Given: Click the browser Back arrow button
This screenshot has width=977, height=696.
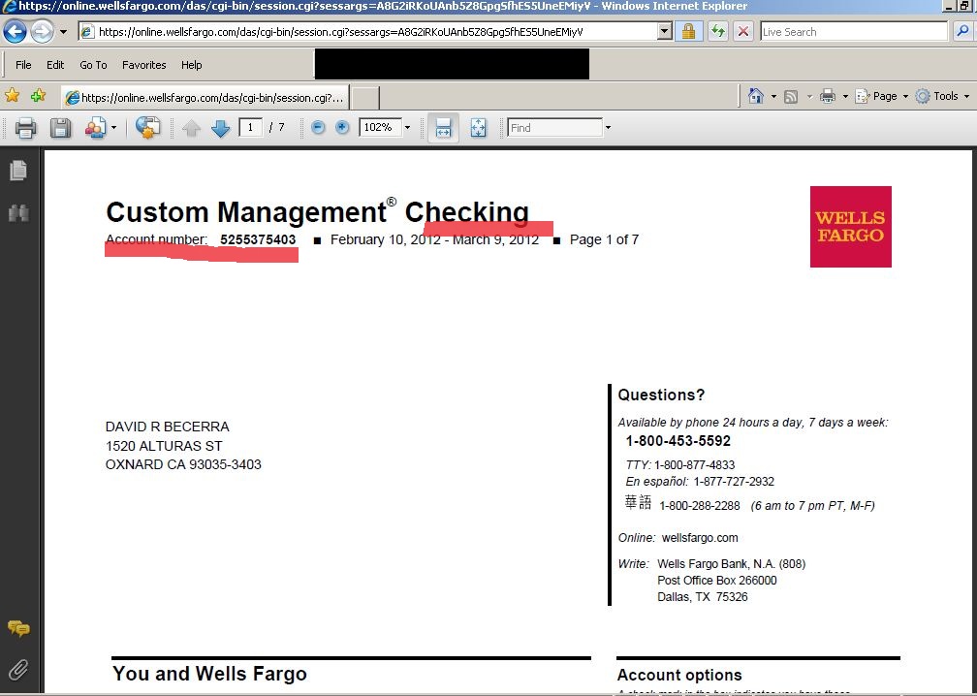Looking at the screenshot, I should pyautogui.click(x=15, y=31).
